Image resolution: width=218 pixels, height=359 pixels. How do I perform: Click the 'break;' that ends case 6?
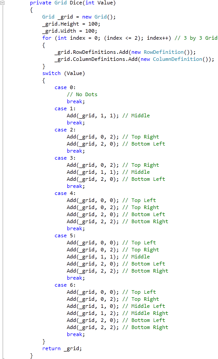pos(76,334)
